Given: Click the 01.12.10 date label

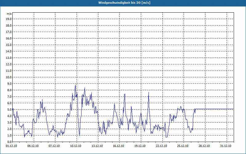Looking at the screenshot, I should (11, 146).
